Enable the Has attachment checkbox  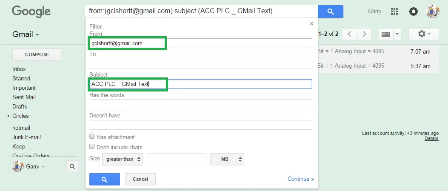(x=92, y=137)
